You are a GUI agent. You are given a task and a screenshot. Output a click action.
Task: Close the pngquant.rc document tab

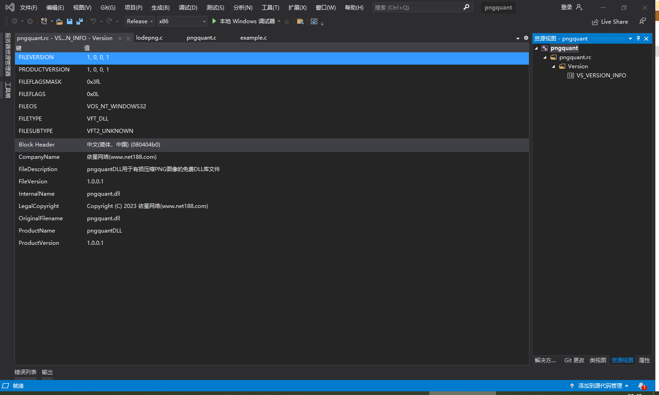coord(128,38)
